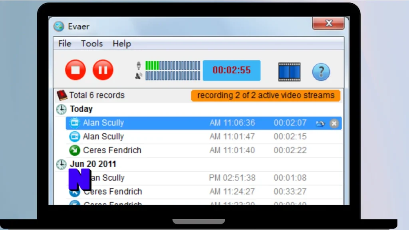
Task: Click the video icon of Alan Scully 11:06:36 record
Action: [x=75, y=123]
